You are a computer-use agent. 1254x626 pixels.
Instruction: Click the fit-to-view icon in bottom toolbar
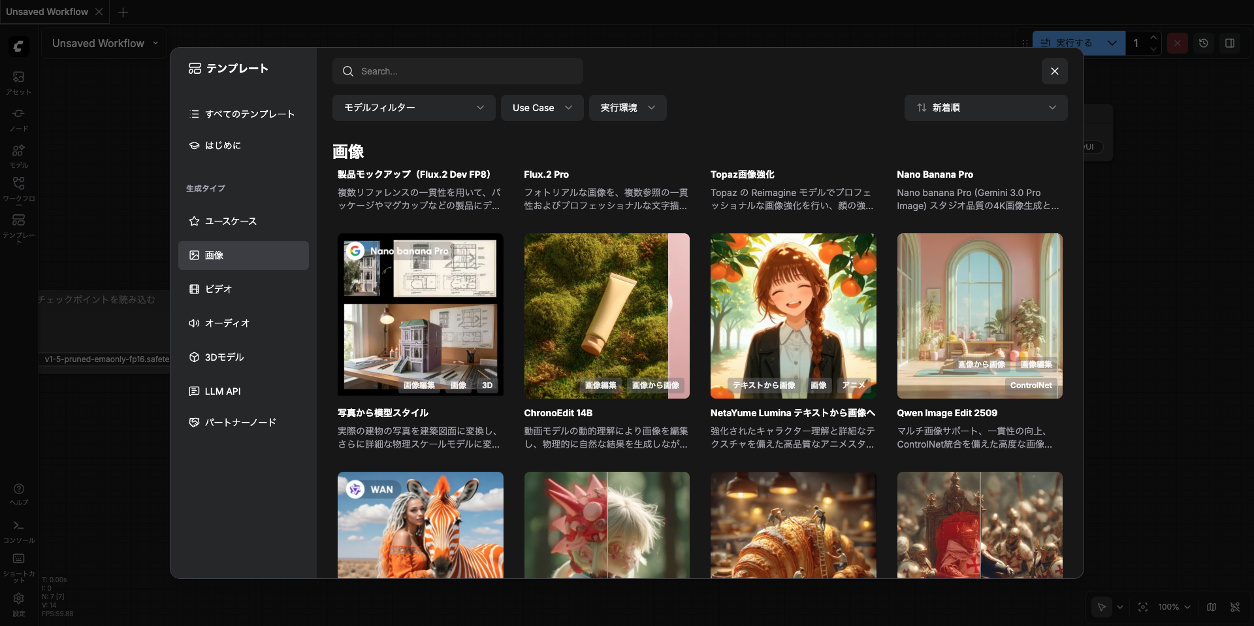point(1142,607)
